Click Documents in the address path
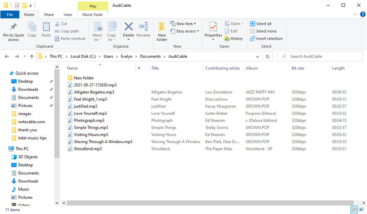Image resolution: width=367 pixels, height=214 pixels. [x=150, y=57]
